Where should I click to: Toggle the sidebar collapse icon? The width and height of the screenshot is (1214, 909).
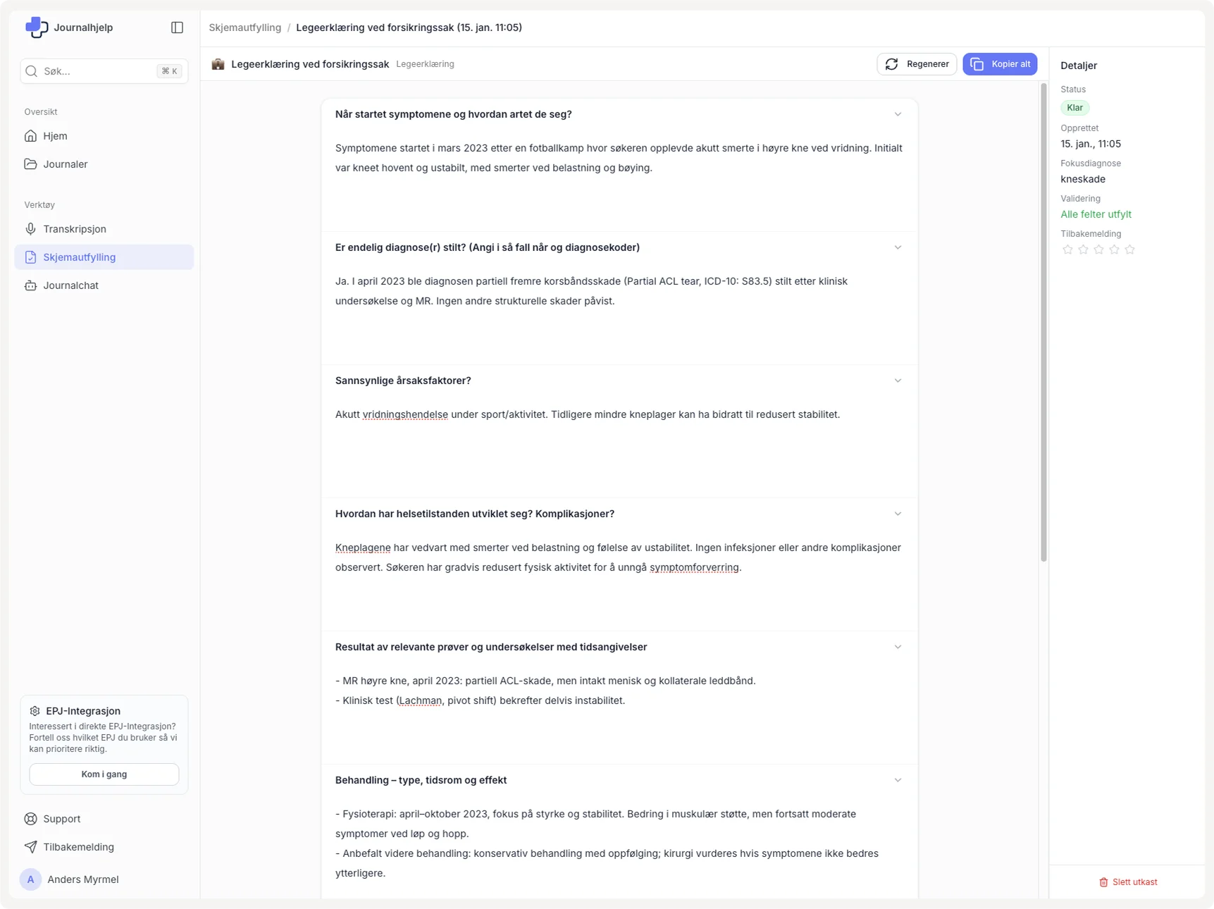click(x=177, y=27)
